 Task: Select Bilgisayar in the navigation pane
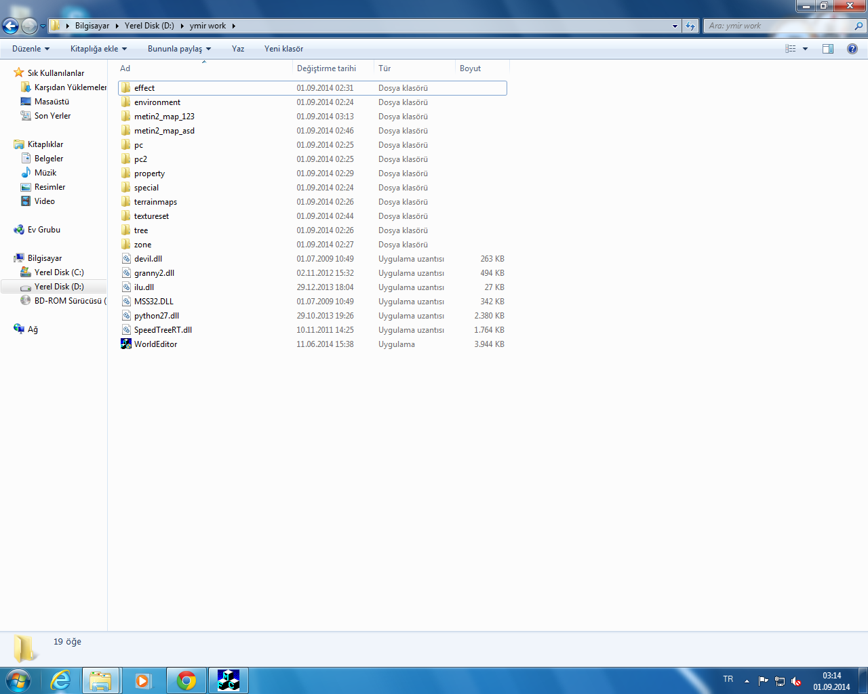coord(38,258)
